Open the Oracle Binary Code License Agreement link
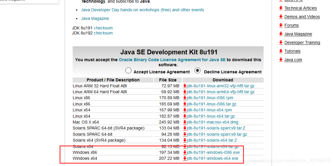Screen dimensions: 333x166 [x=172, y=60]
